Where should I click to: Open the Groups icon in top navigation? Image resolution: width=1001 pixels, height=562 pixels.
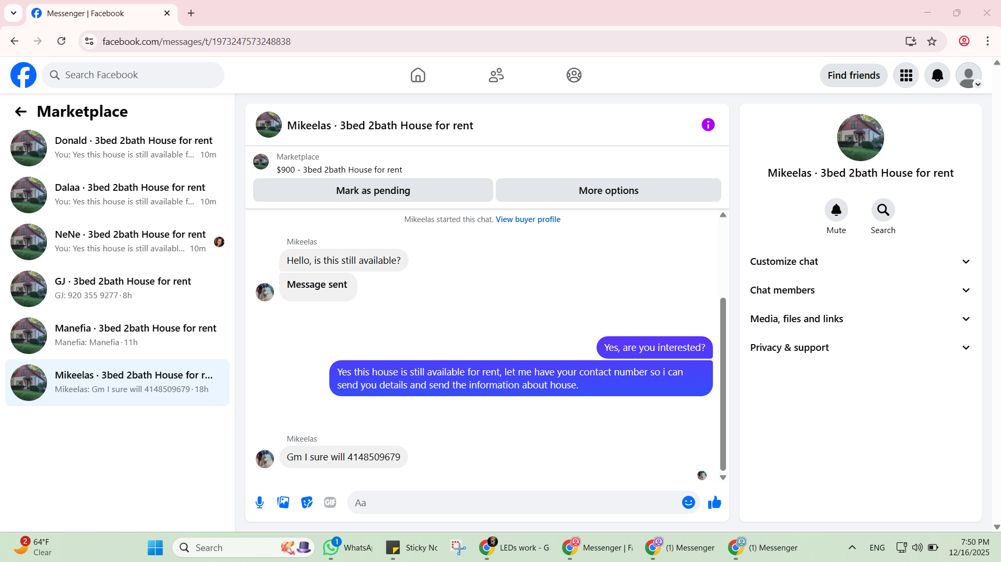(x=574, y=75)
